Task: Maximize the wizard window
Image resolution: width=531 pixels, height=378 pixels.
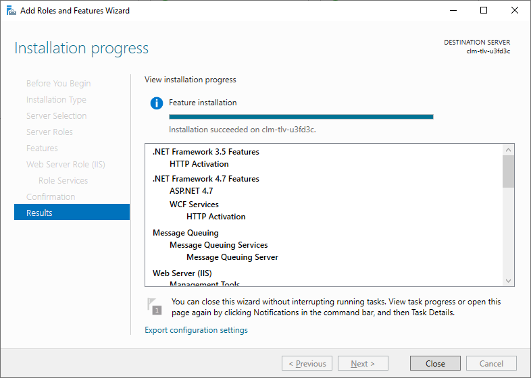Action: click(484, 11)
